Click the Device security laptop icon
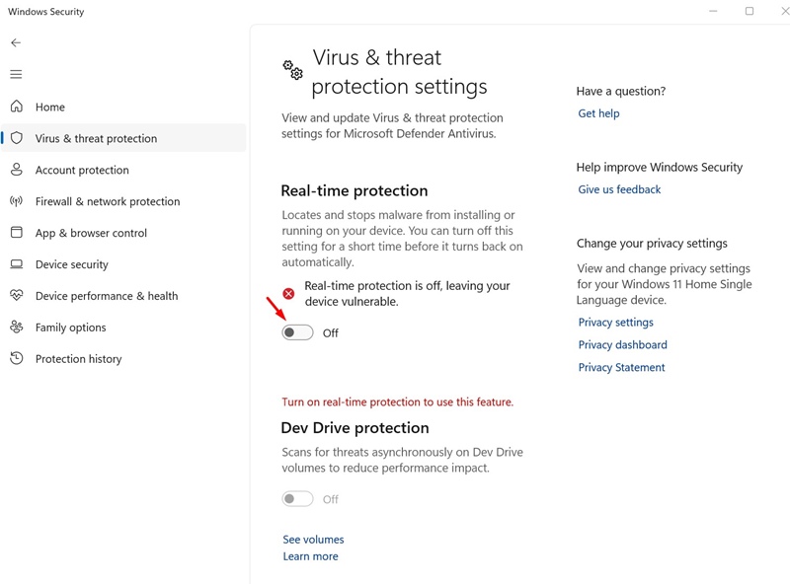This screenshot has width=790, height=584. [17, 264]
